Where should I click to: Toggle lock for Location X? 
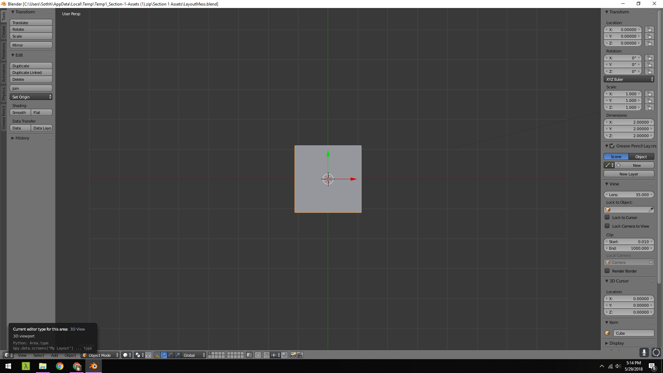pyautogui.click(x=650, y=30)
